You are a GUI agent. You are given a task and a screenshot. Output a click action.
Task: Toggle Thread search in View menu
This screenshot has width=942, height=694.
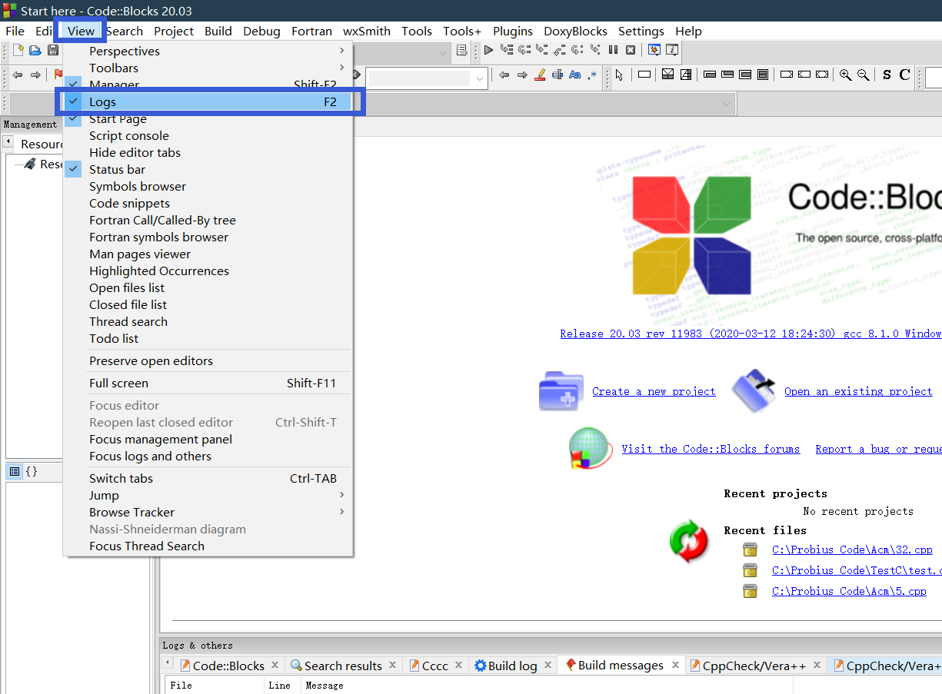(208, 321)
